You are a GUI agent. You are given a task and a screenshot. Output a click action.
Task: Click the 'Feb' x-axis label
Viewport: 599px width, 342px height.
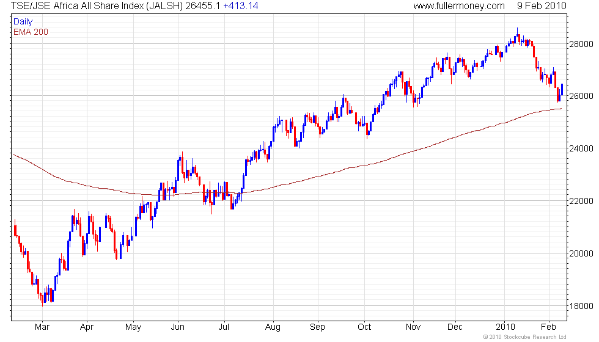(x=549, y=327)
